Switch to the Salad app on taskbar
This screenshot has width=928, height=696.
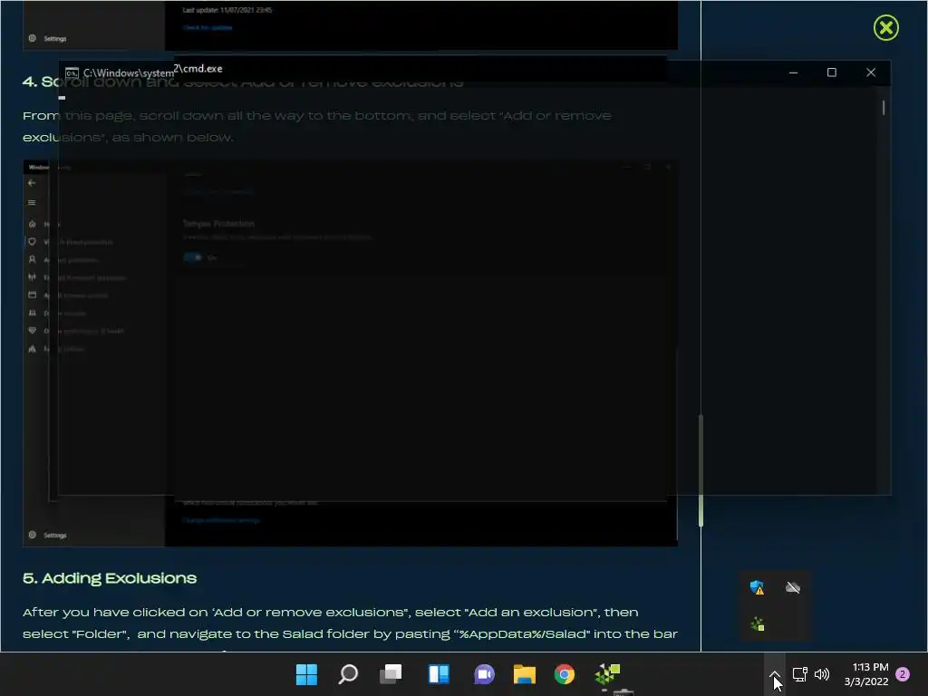(607, 674)
